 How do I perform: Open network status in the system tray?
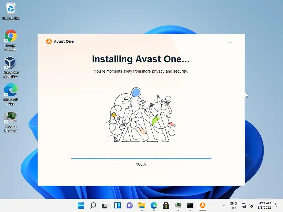pos(244,205)
